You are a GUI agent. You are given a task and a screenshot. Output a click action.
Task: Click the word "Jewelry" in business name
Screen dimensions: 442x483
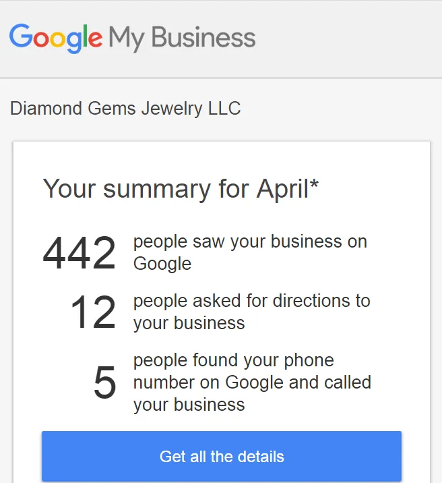coord(172,109)
